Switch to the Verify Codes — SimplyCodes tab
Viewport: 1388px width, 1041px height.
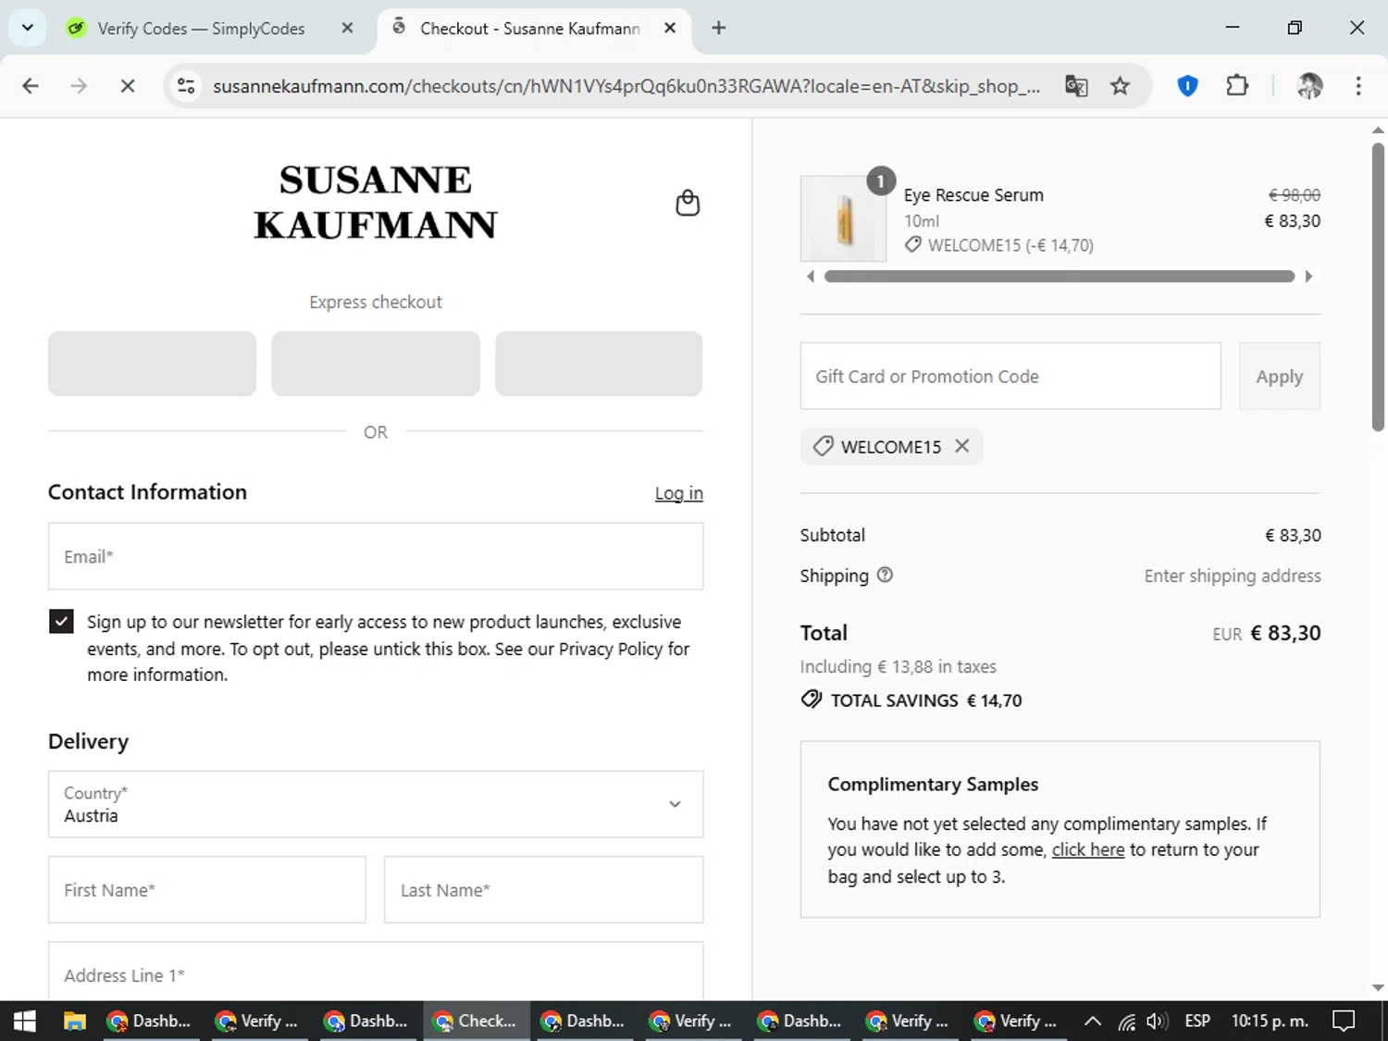click(x=201, y=29)
